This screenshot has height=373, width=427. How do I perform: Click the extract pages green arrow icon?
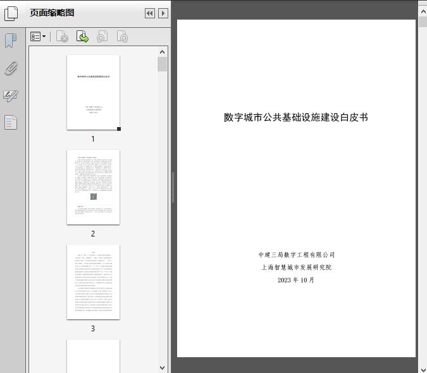pos(82,37)
